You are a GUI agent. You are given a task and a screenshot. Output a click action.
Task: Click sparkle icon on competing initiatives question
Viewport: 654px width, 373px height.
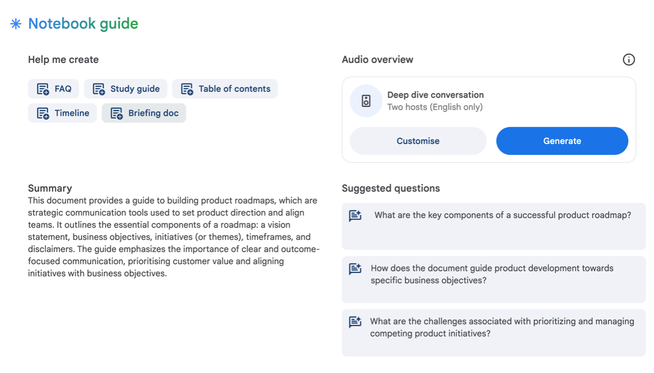click(x=355, y=322)
